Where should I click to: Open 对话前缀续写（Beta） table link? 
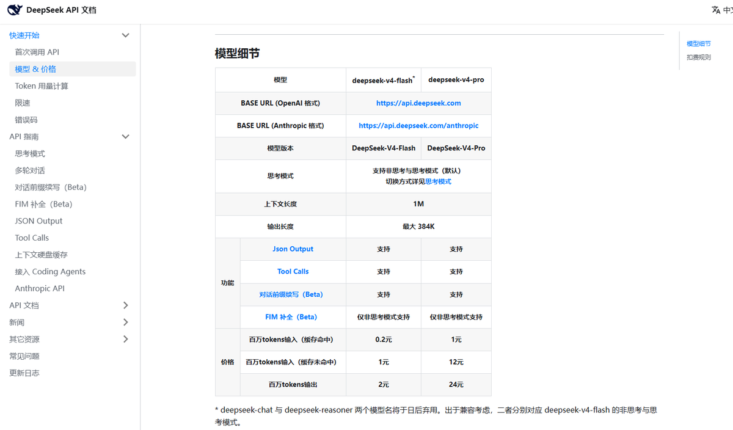(291, 294)
